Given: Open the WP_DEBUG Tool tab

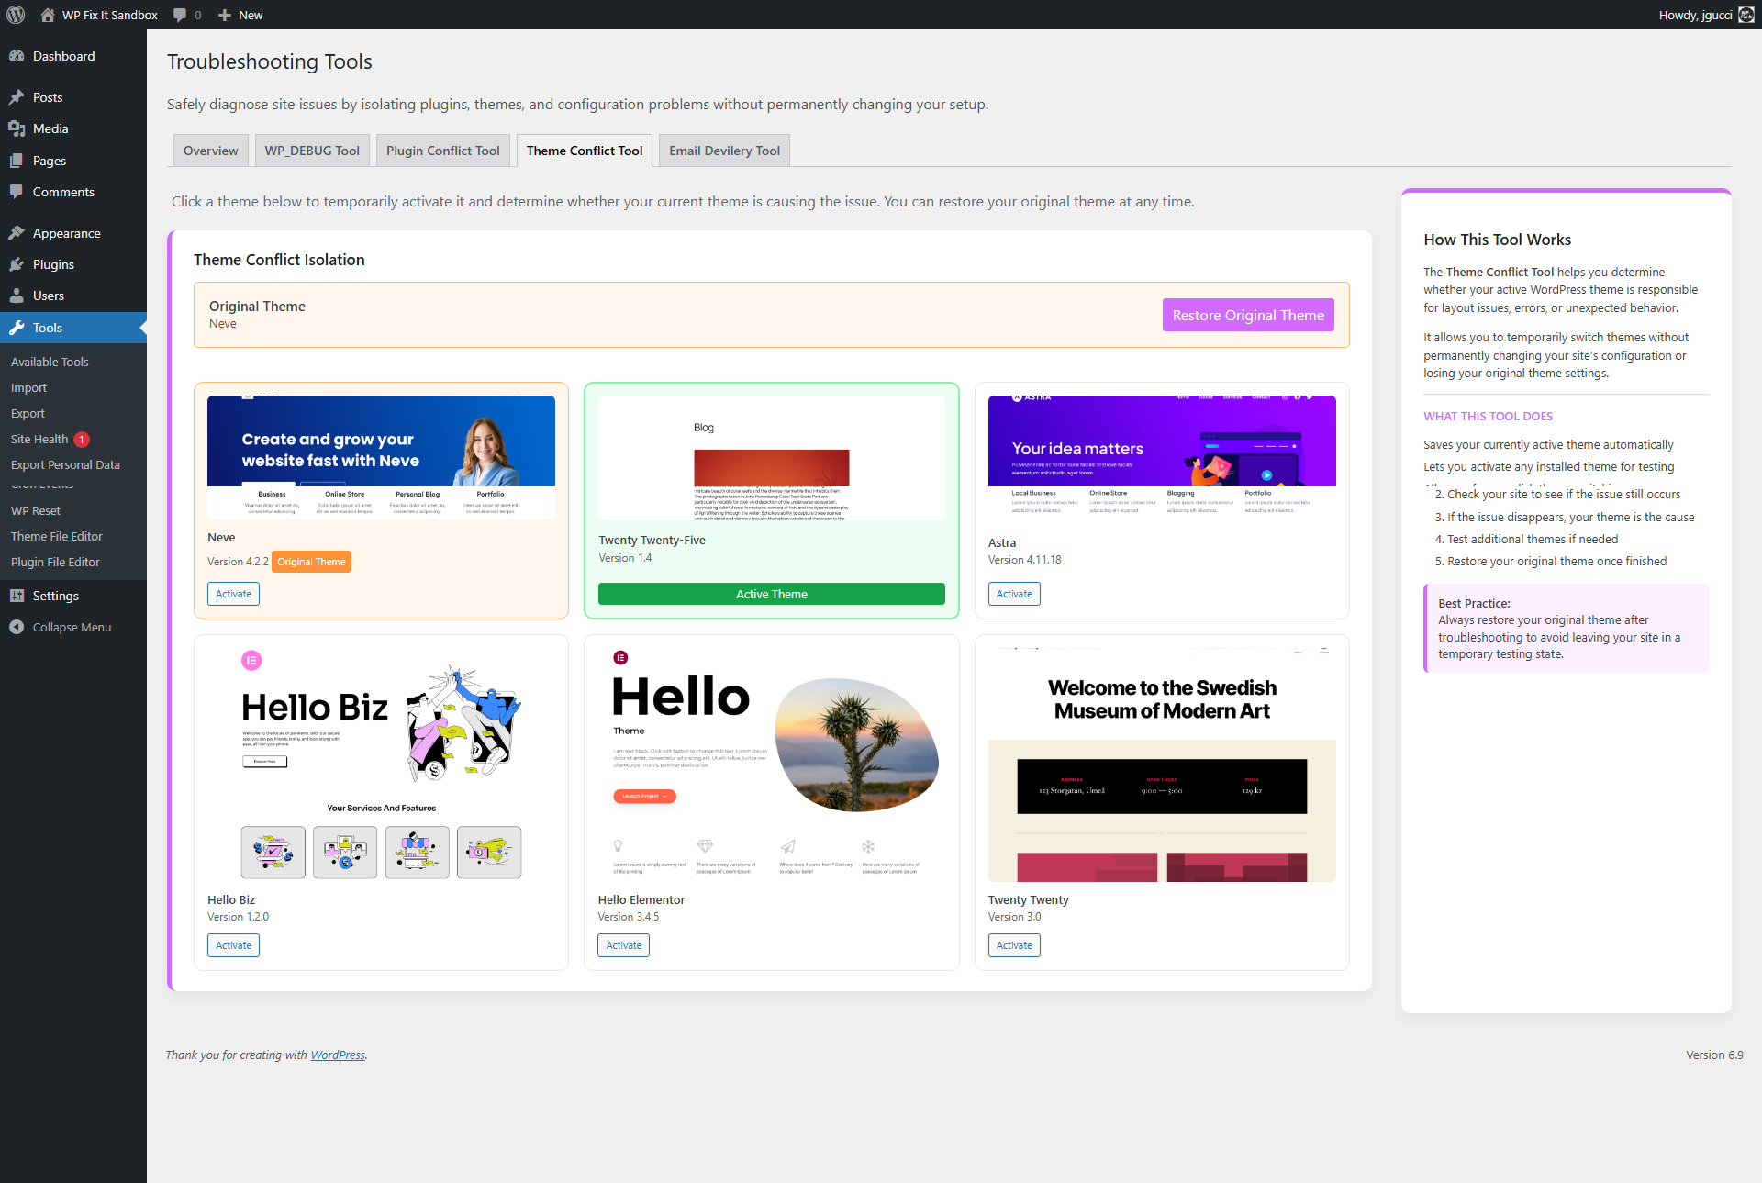Looking at the screenshot, I should 311,150.
